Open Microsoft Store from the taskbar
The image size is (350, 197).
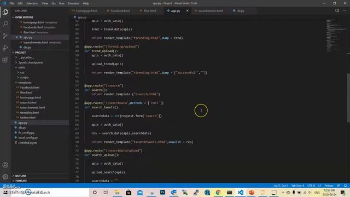click(129, 192)
